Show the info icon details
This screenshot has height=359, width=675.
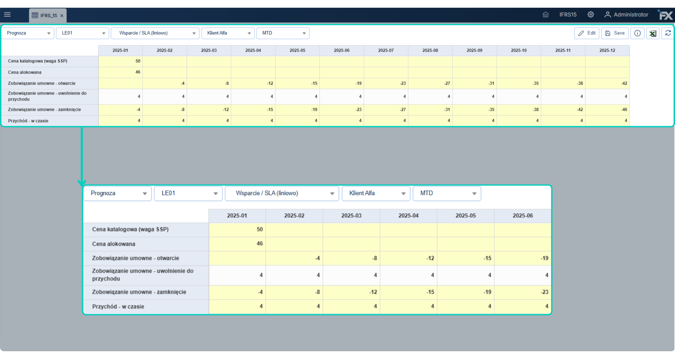[637, 33]
